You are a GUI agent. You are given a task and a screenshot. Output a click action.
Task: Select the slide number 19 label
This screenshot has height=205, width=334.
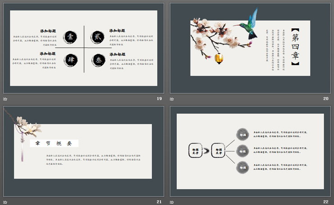click(159, 99)
